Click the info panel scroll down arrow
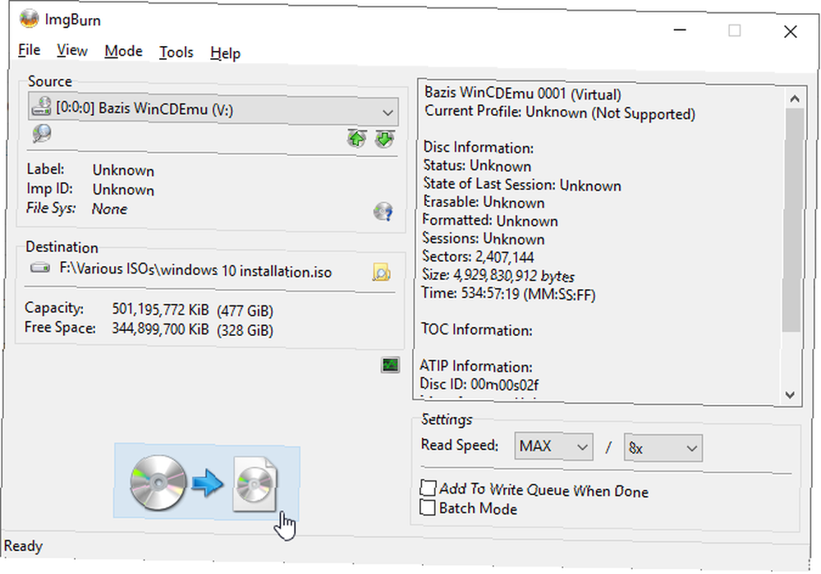Viewport: 821px width, 574px height. 791,395
